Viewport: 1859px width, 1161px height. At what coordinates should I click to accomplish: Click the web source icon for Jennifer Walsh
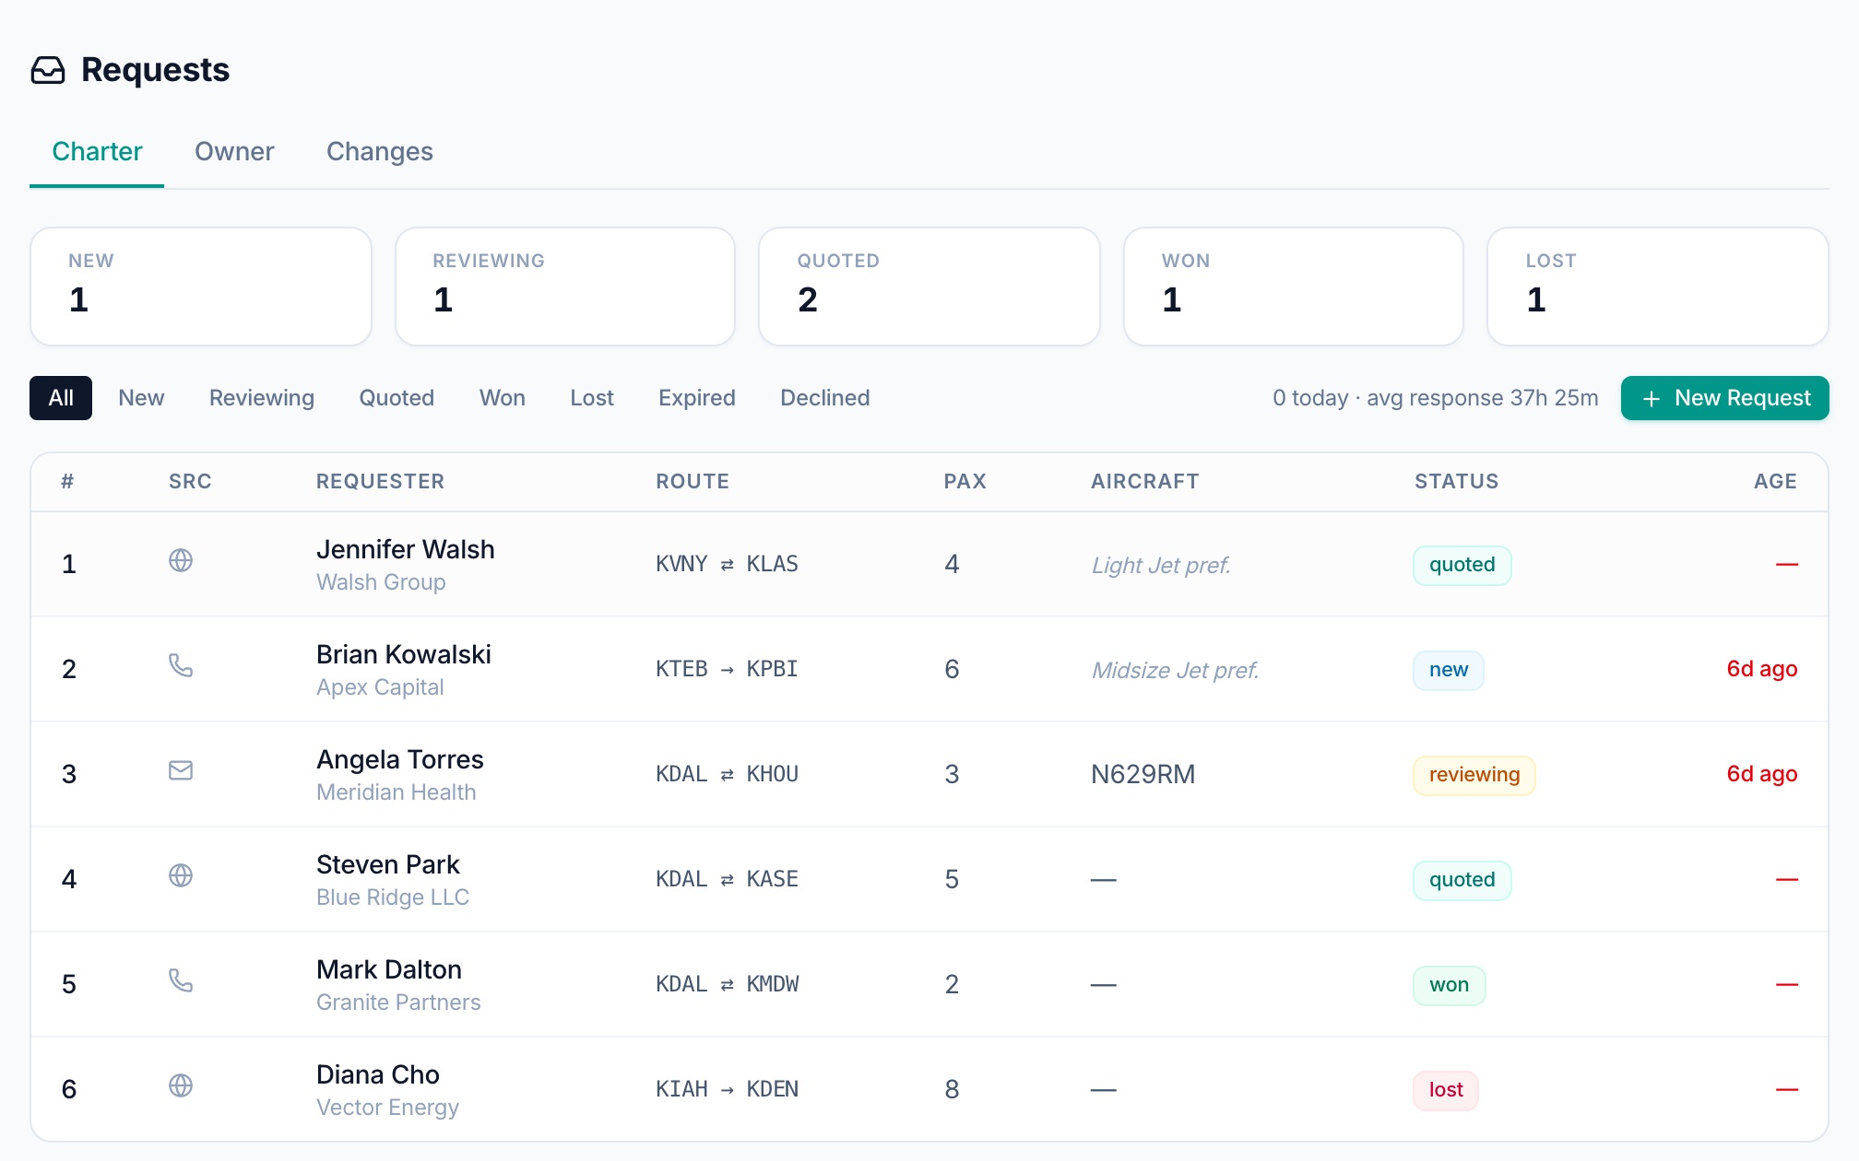click(x=181, y=560)
